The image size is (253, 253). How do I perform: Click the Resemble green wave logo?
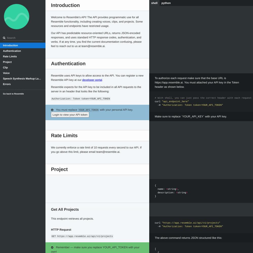[x=16, y=17]
